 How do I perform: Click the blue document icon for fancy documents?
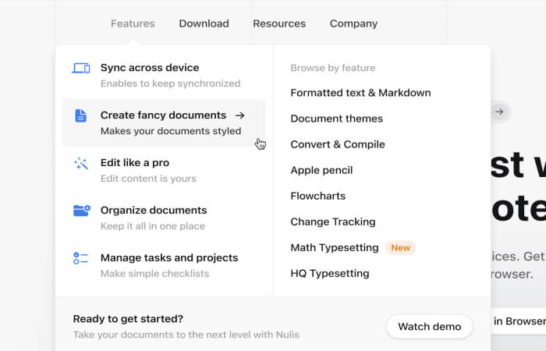pos(81,115)
